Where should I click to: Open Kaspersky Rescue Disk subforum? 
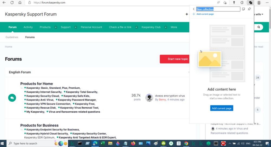tap(41, 108)
